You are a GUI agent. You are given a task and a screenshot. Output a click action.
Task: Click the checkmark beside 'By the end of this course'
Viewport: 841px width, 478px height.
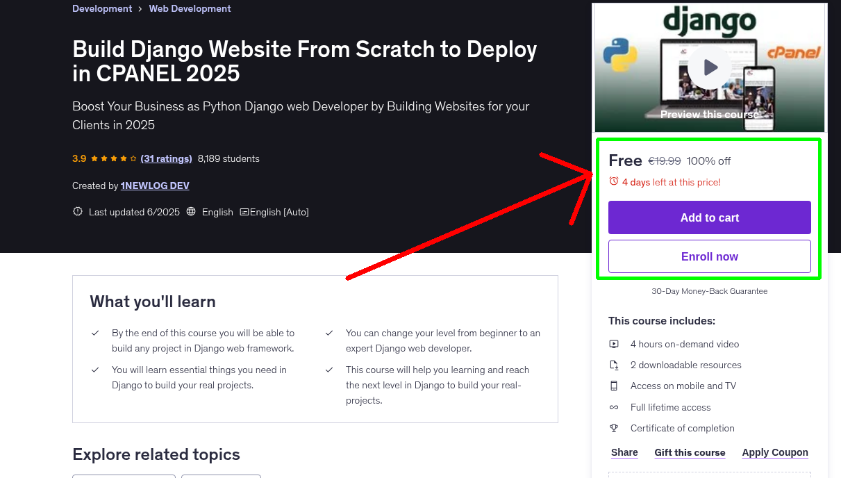click(95, 333)
